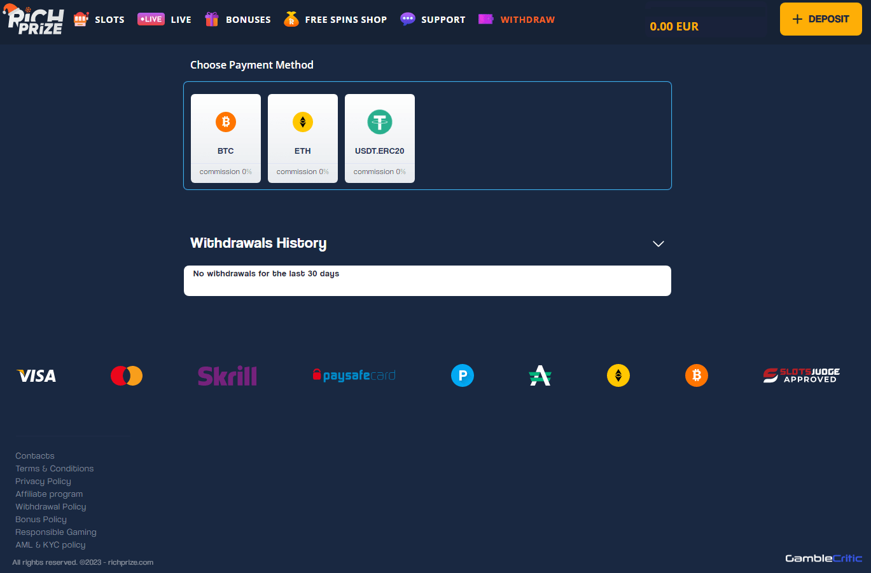871x573 pixels.
Task: Click the yellow Ethereum icon in footer
Action: (618, 375)
